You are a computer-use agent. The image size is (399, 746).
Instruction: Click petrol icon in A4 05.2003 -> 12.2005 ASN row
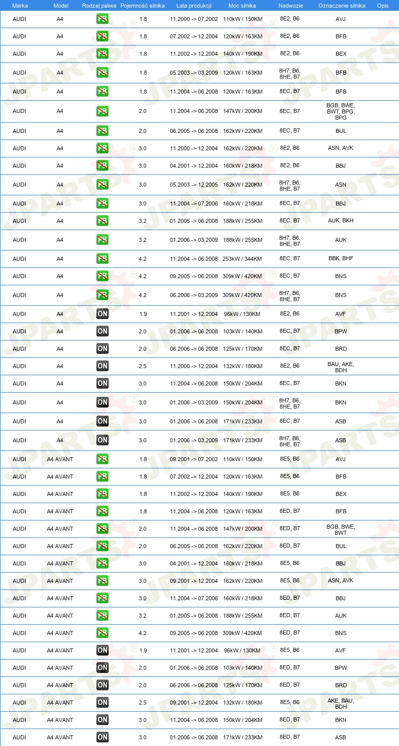click(103, 185)
